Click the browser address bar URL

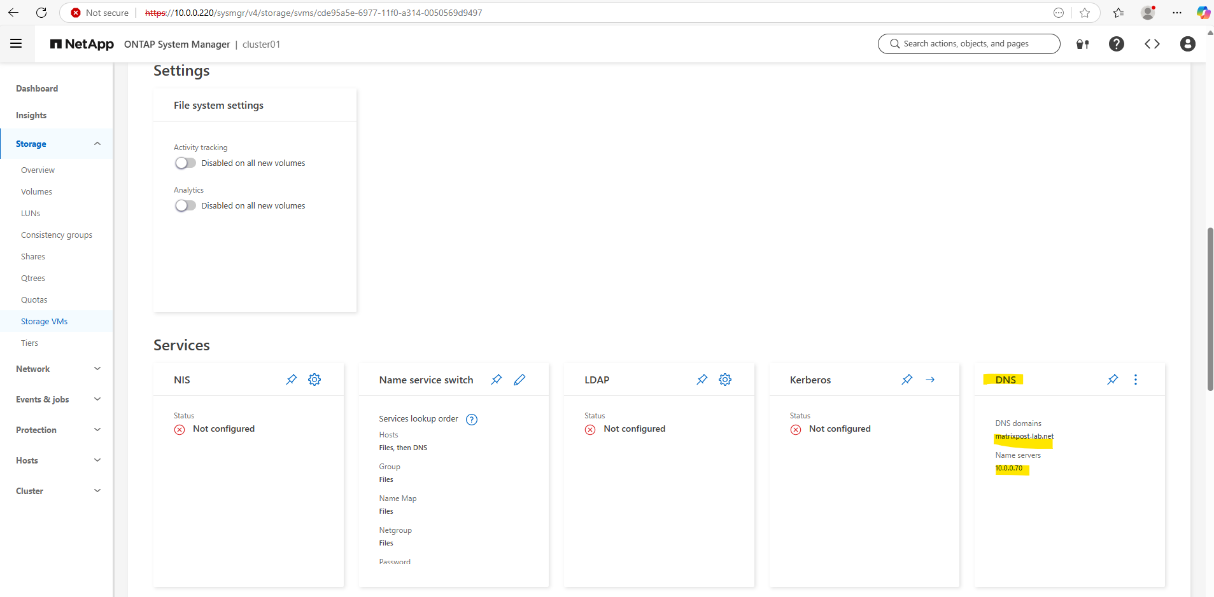tap(313, 13)
